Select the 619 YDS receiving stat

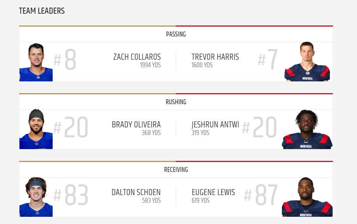[x=201, y=201]
